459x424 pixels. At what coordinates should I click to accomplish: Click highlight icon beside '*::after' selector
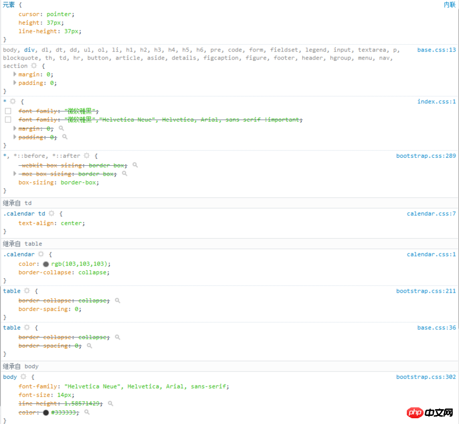(87, 156)
